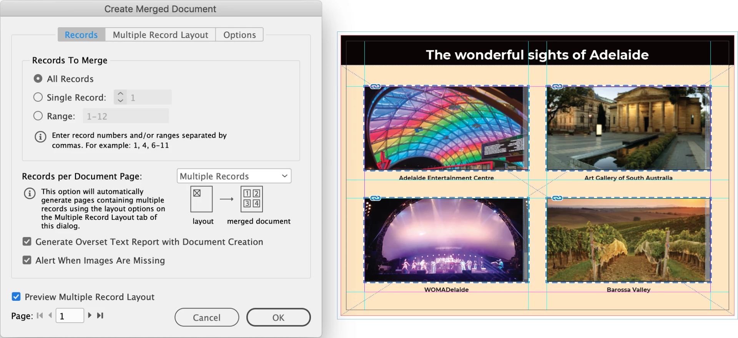
Task: Select the All Records radio button
Action: coord(38,79)
